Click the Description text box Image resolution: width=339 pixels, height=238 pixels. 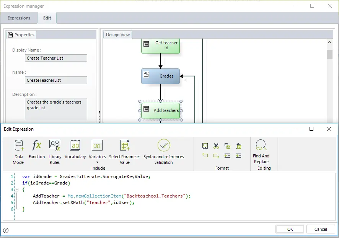point(56,109)
